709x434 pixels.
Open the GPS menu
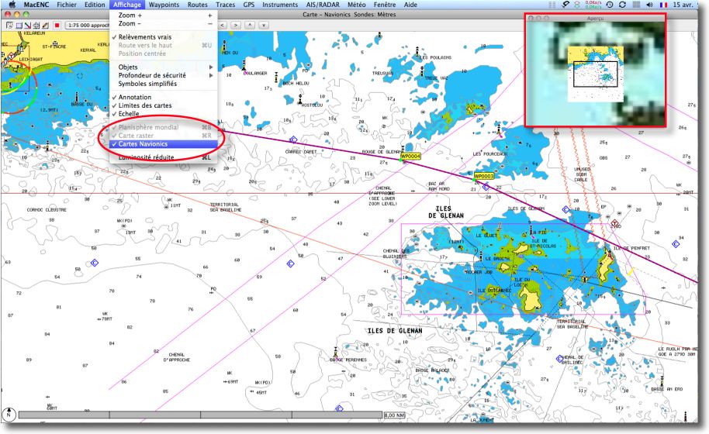click(249, 5)
